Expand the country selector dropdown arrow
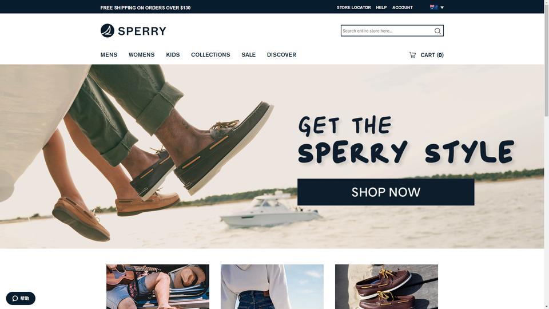This screenshot has height=309, width=549. (442, 7)
